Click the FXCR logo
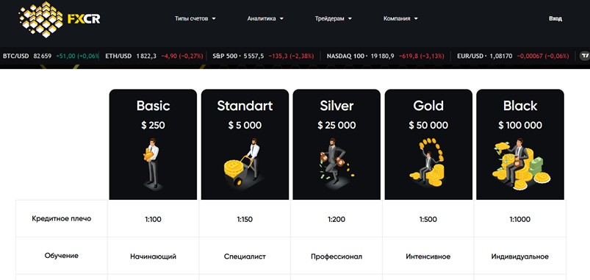The height and width of the screenshot is (280, 590). pos(60,19)
